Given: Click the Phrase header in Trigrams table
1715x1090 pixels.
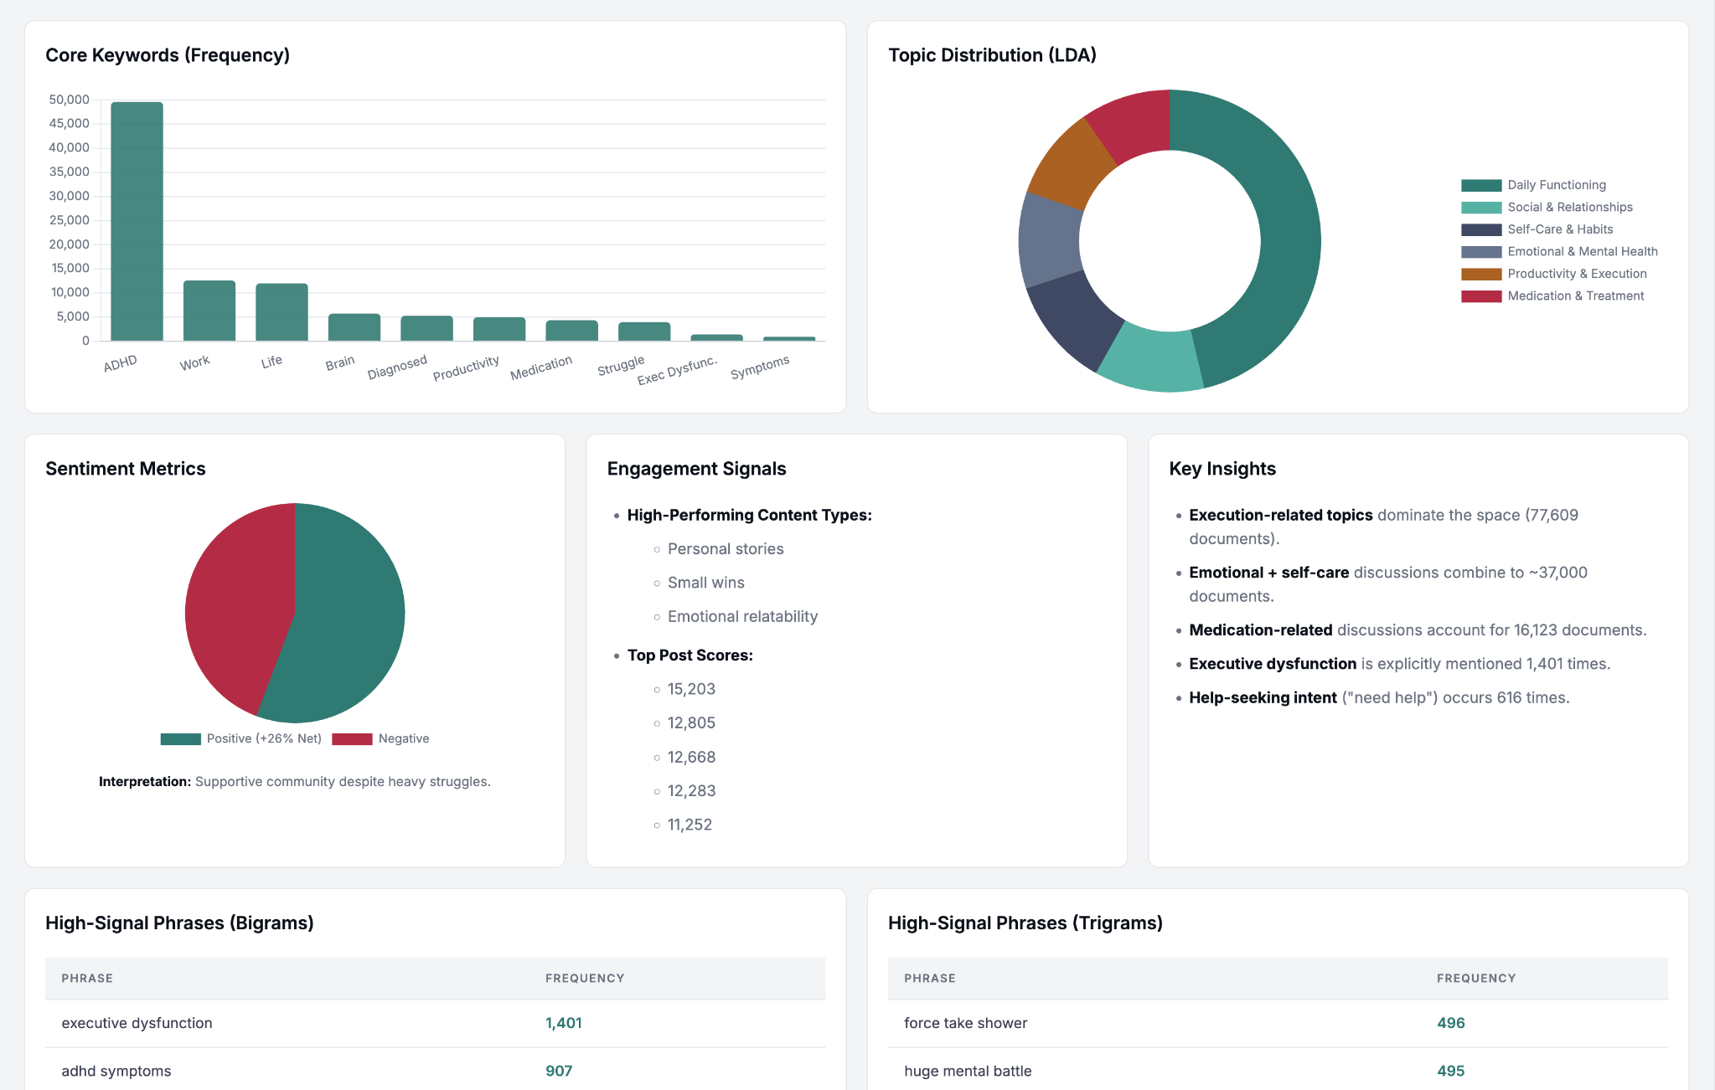Looking at the screenshot, I should [930, 978].
